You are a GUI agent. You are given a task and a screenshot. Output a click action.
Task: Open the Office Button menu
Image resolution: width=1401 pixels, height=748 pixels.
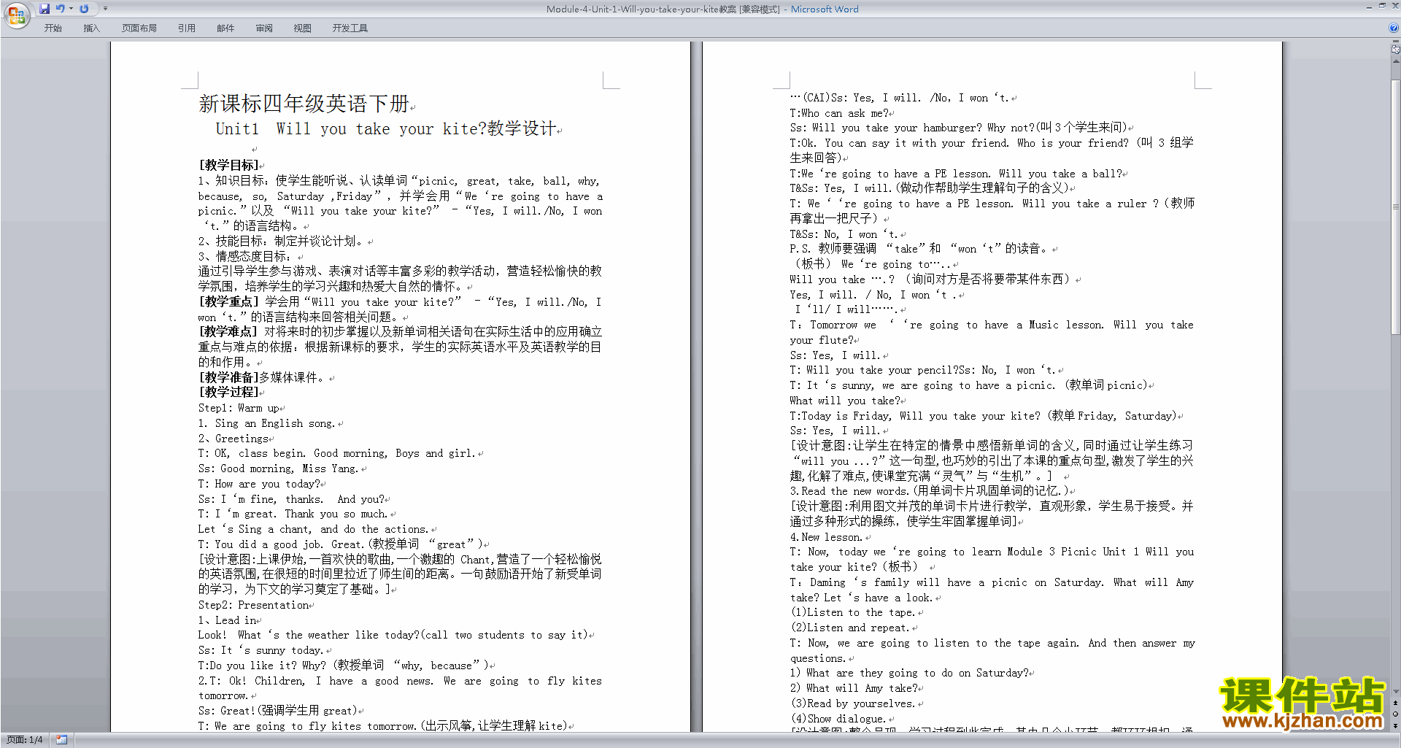pos(16,15)
